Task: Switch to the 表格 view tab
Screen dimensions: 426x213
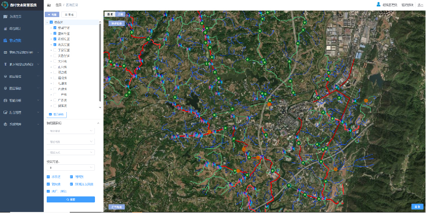Action: (x=69, y=15)
